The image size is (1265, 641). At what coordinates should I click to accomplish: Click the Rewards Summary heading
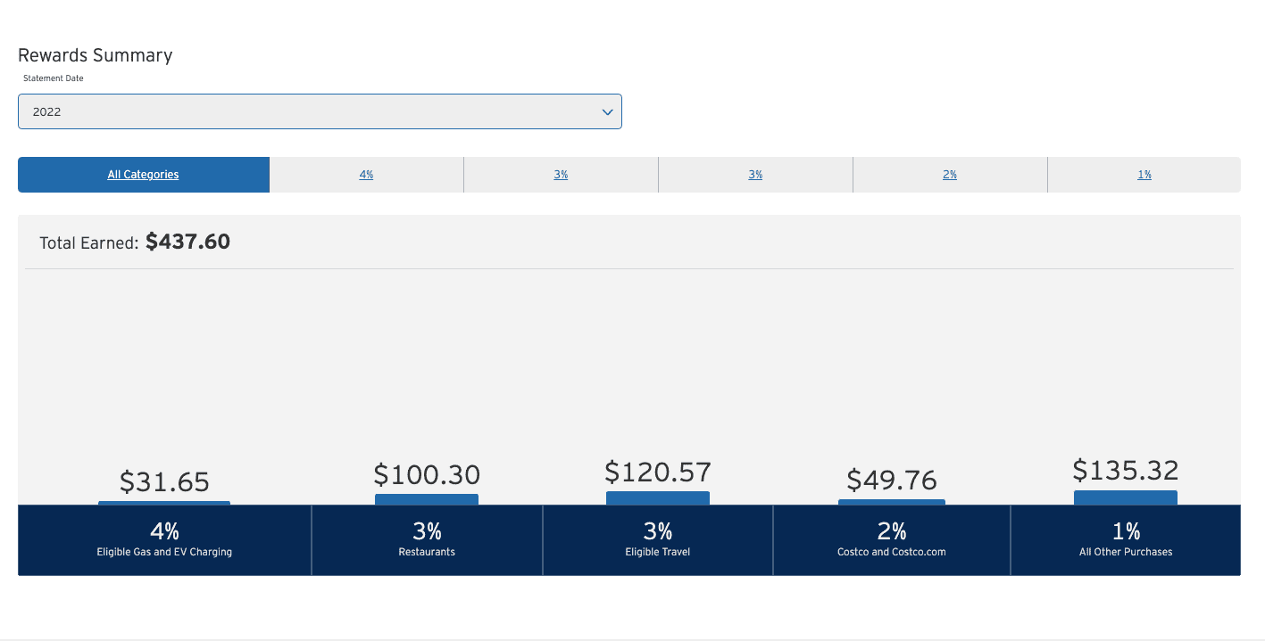point(95,55)
